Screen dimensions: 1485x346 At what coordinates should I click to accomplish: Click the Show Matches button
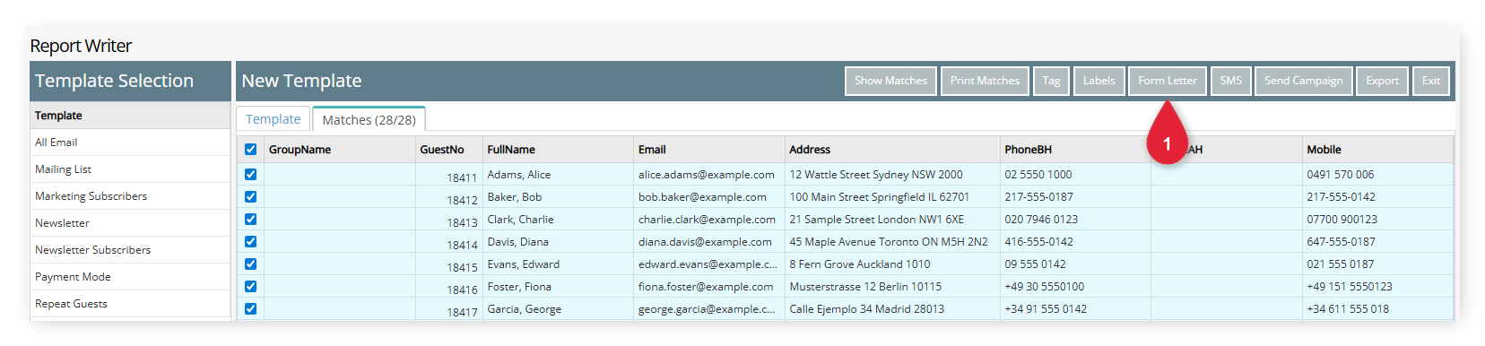[x=890, y=81]
